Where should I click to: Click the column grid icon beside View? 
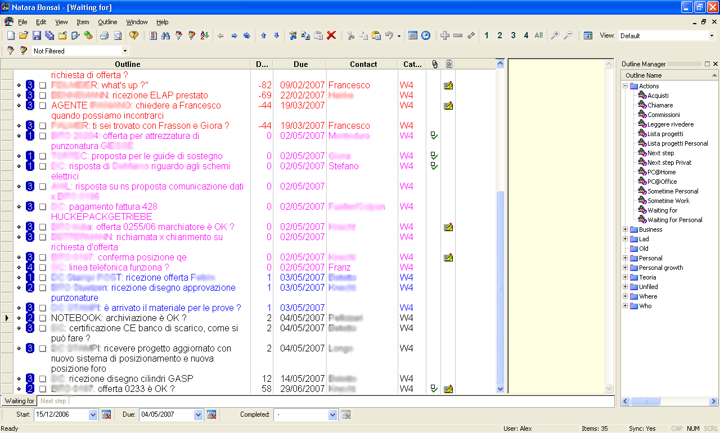click(588, 35)
